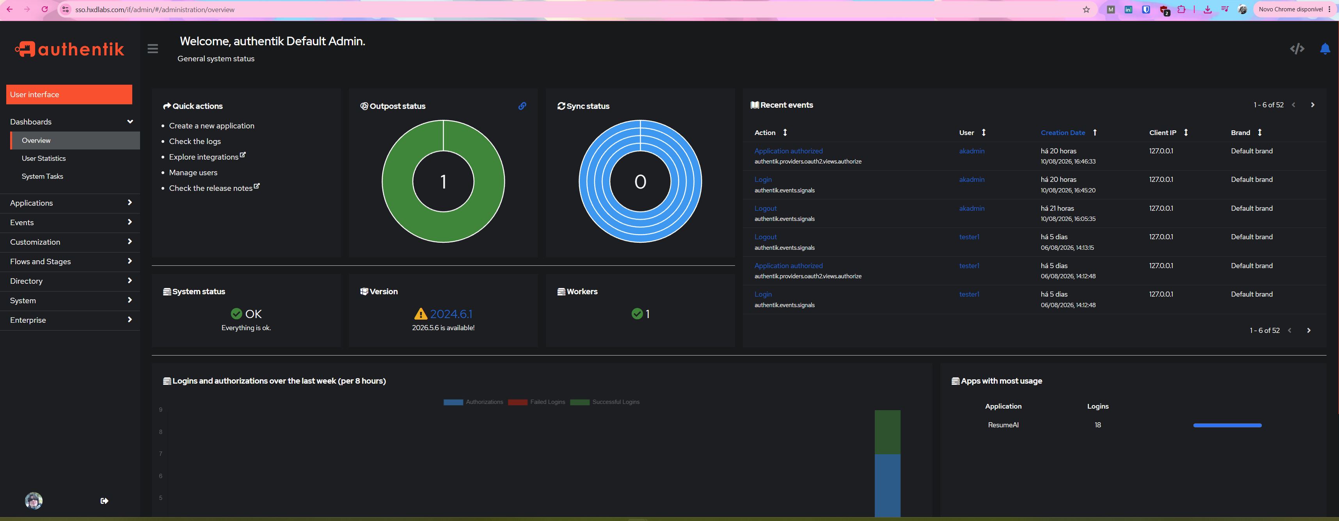The height and width of the screenshot is (521, 1339).
Task: Go forward in browser history
Action: pos(27,9)
